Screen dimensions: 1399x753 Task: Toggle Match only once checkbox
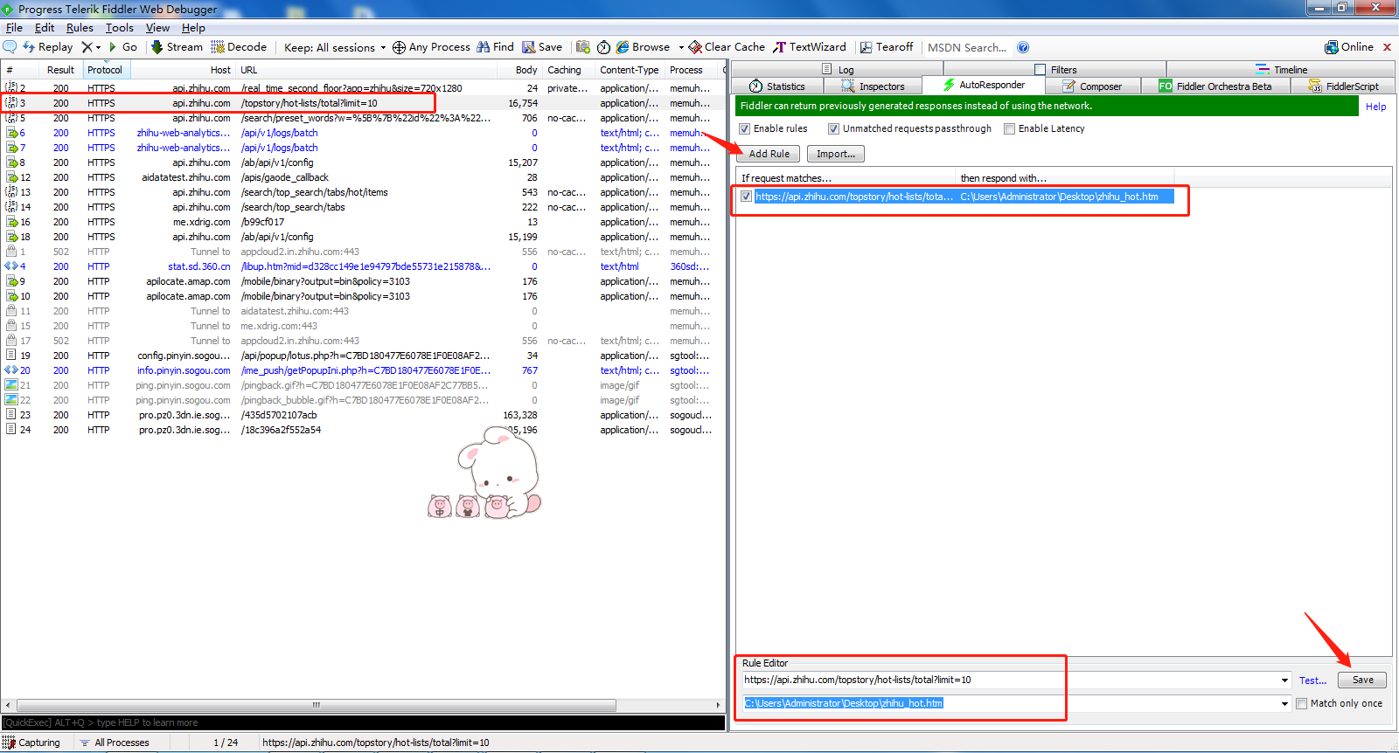(1302, 703)
